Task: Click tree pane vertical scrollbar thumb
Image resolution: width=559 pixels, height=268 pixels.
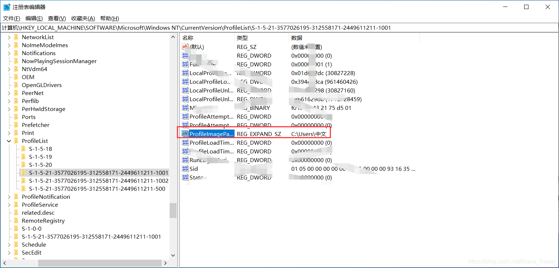Action: (x=173, y=210)
